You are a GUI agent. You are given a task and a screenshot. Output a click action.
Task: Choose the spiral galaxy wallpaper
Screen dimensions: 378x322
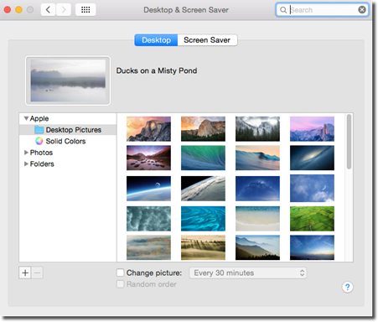coord(312,158)
